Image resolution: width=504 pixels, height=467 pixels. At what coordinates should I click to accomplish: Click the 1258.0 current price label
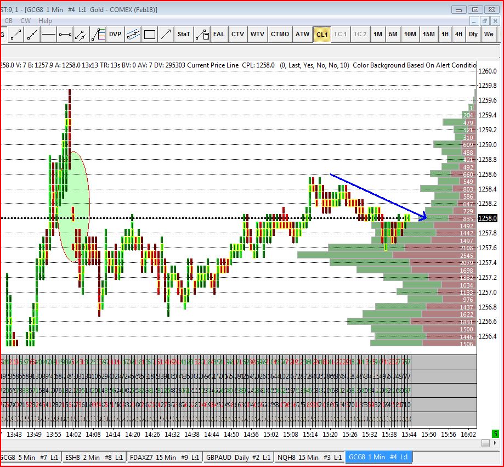click(x=488, y=218)
